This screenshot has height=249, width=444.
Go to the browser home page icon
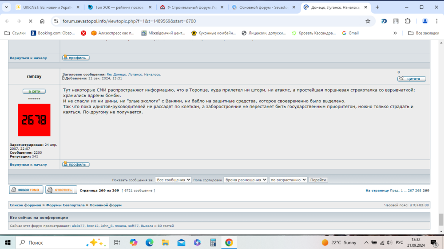[42, 21]
